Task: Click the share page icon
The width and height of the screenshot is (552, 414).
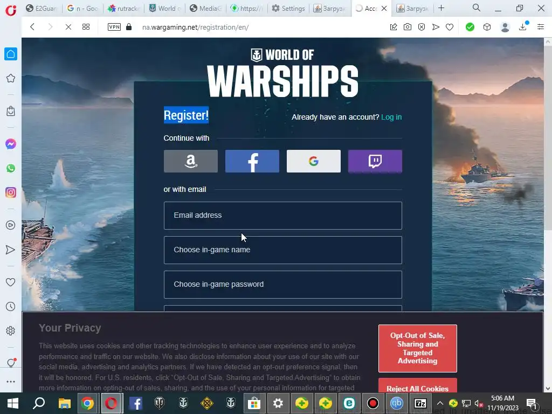Action: click(394, 27)
